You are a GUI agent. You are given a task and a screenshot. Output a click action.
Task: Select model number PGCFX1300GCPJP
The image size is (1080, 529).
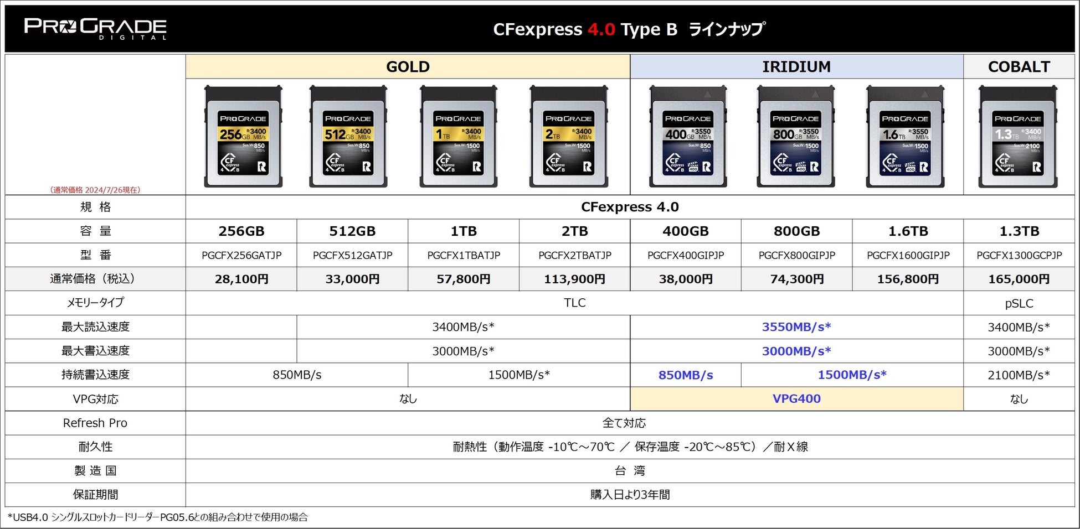click(x=1019, y=255)
